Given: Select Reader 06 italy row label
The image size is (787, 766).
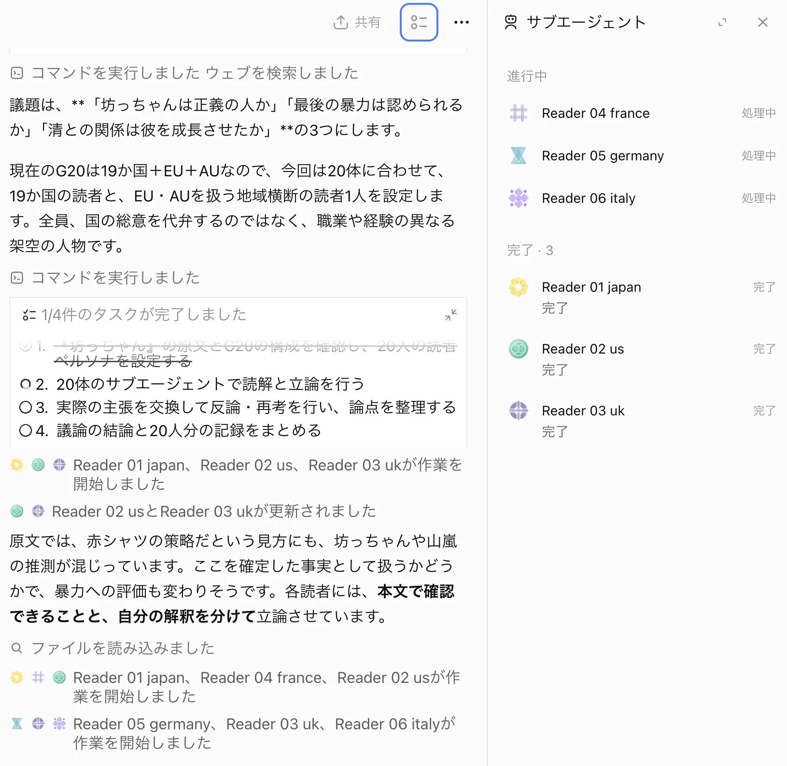Looking at the screenshot, I should tap(589, 198).
